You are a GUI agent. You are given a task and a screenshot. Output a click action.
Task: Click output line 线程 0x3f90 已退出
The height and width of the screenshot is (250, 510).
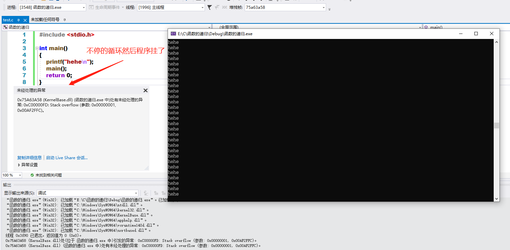pos(44,235)
